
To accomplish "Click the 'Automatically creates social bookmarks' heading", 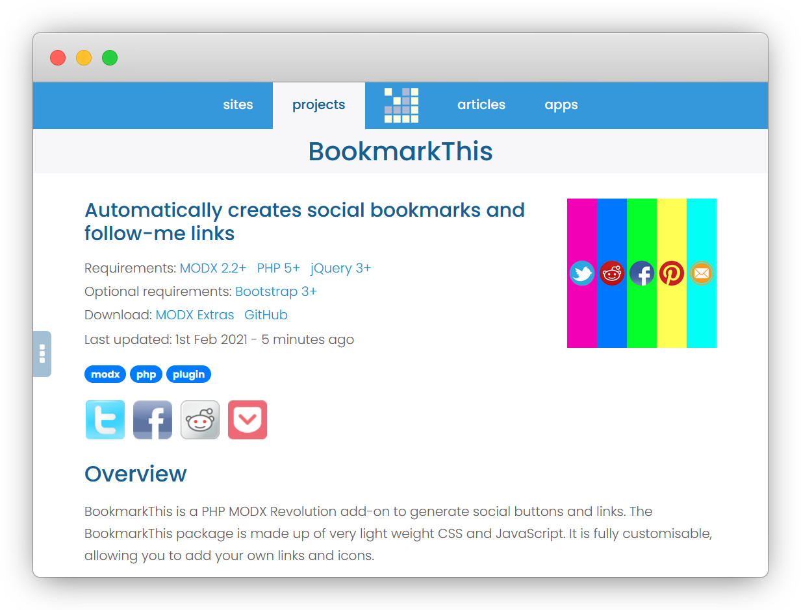I will (305, 221).
